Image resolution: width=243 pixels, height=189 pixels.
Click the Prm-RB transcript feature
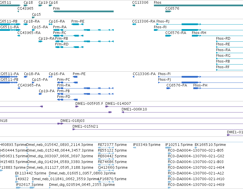click(85, 41)
